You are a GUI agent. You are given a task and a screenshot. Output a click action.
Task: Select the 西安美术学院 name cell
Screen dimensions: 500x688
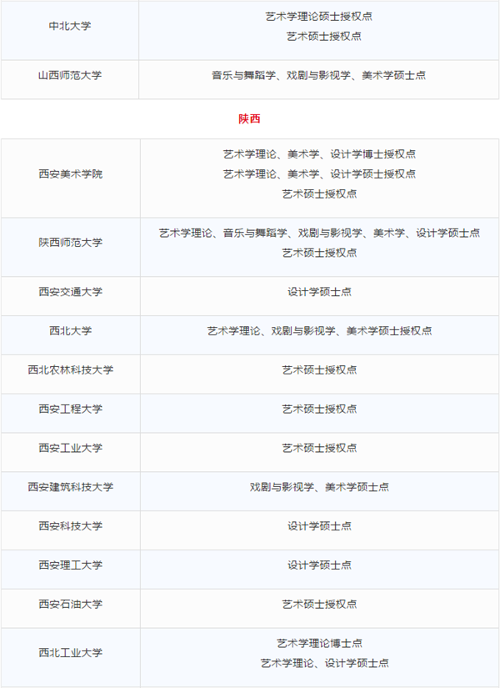[70, 173]
